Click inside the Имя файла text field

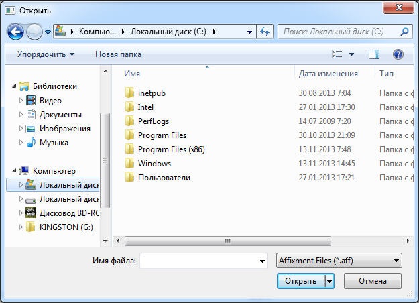point(198,261)
